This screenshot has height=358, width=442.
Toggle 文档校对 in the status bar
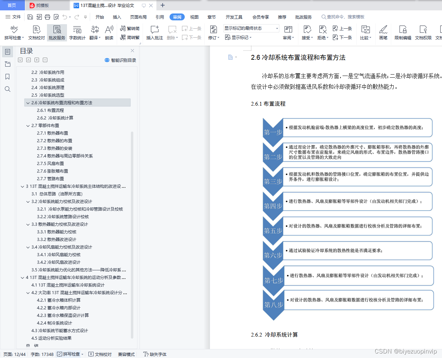(100, 354)
